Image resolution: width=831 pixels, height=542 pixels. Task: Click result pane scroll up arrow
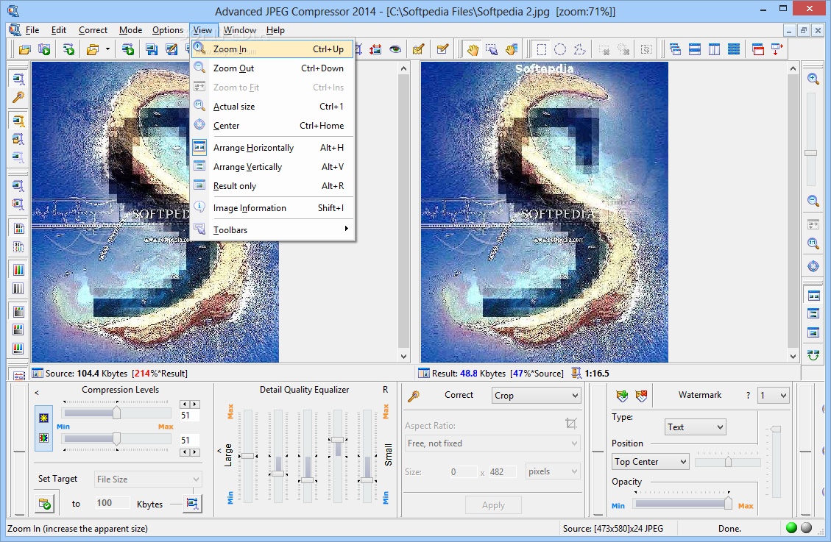793,68
